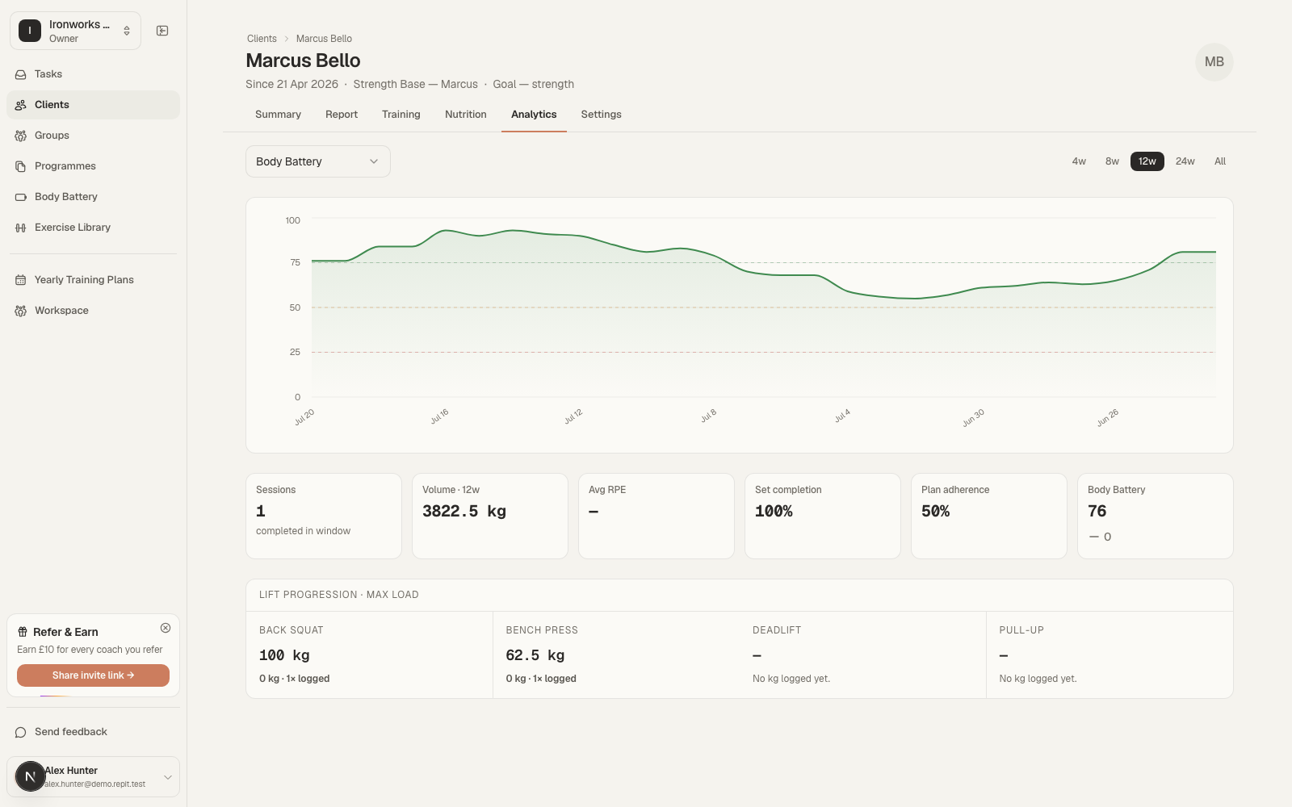Click the Workspace gear icon
1292x807 pixels.
tap(21, 311)
